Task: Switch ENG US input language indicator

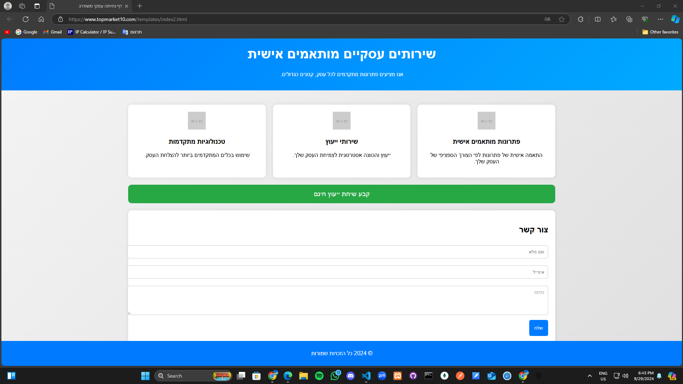Action: 603,376
